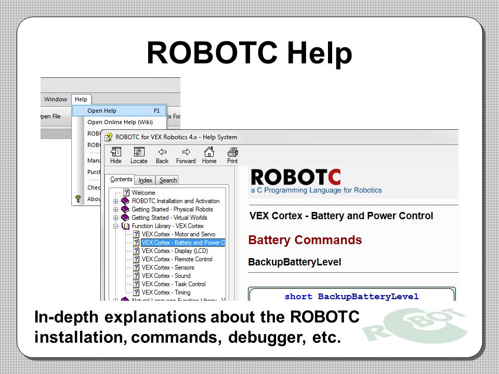Viewport: 499px width, 374px height.
Task: Click the Battery Commands heading
Action: click(x=305, y=240)
